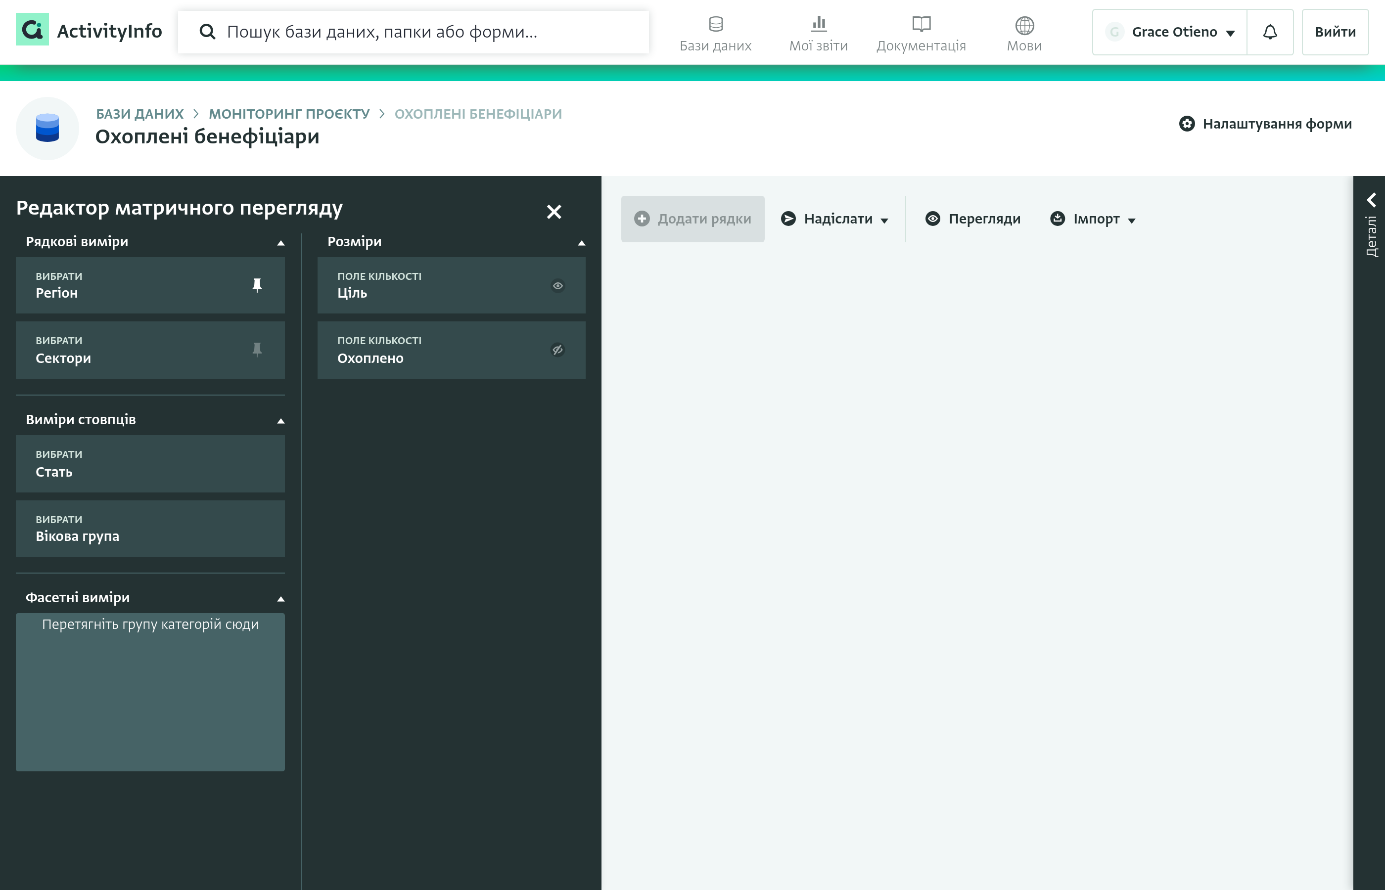Focus the database search input field
1385x890 pixels.
(413, 32)
